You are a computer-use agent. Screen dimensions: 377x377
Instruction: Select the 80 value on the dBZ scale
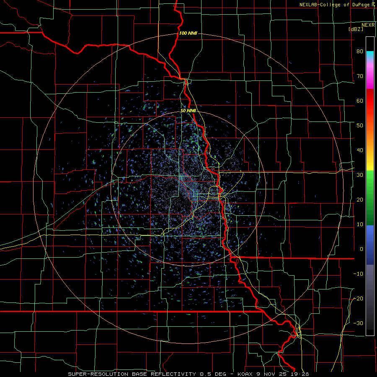pos(360,51)
